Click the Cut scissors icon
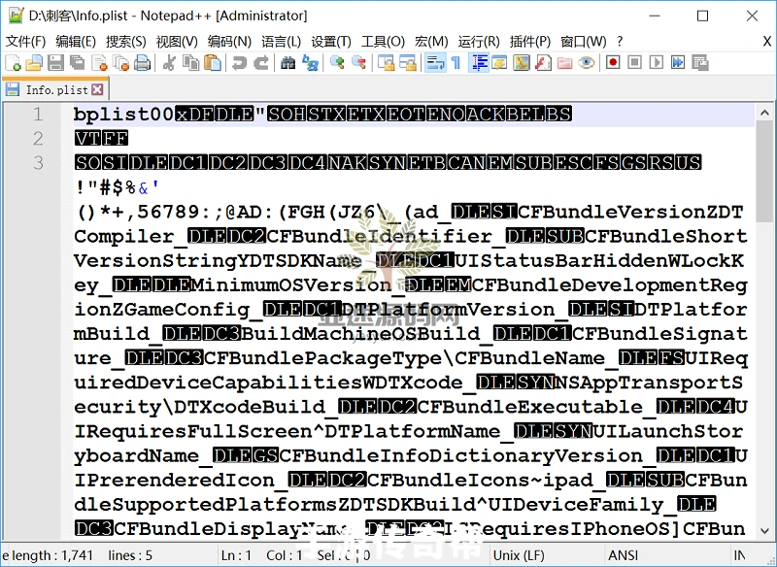777x567 pixels. point(169,63)
